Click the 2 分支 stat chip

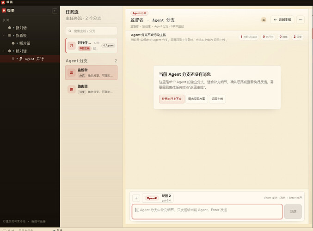pyautogui.click(x=297, y=37)
